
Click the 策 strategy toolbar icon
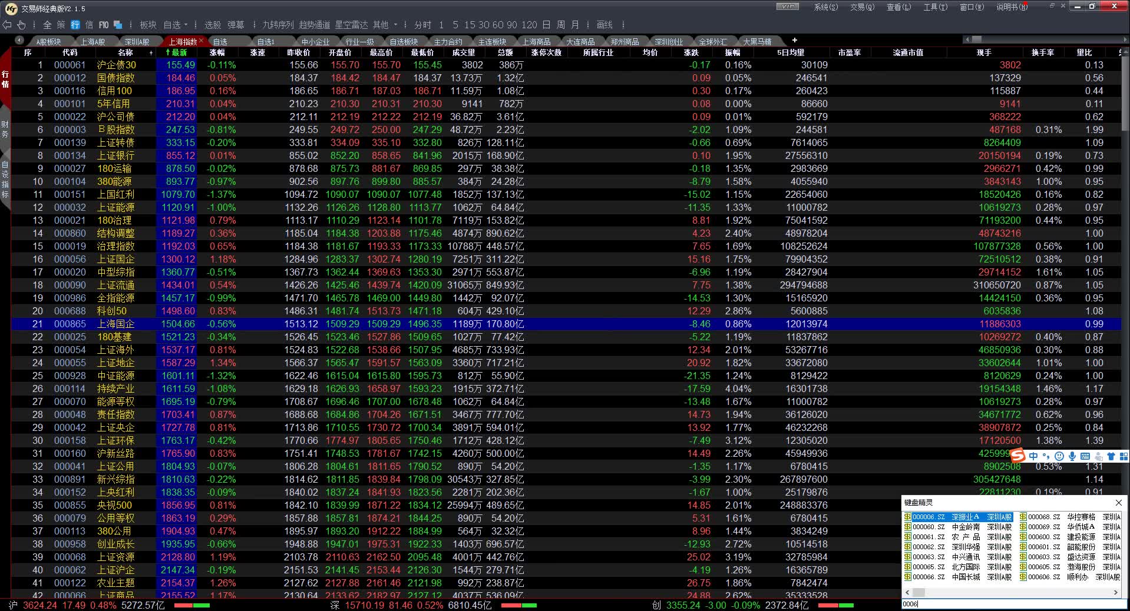[x=61, y=25]
